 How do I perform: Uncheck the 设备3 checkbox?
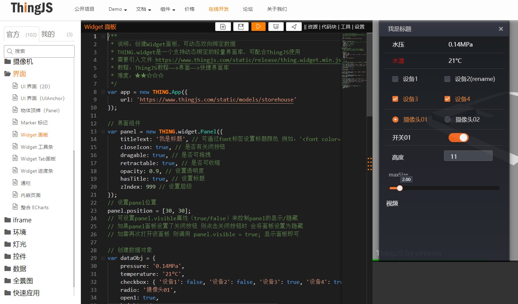tap(395, 99)
